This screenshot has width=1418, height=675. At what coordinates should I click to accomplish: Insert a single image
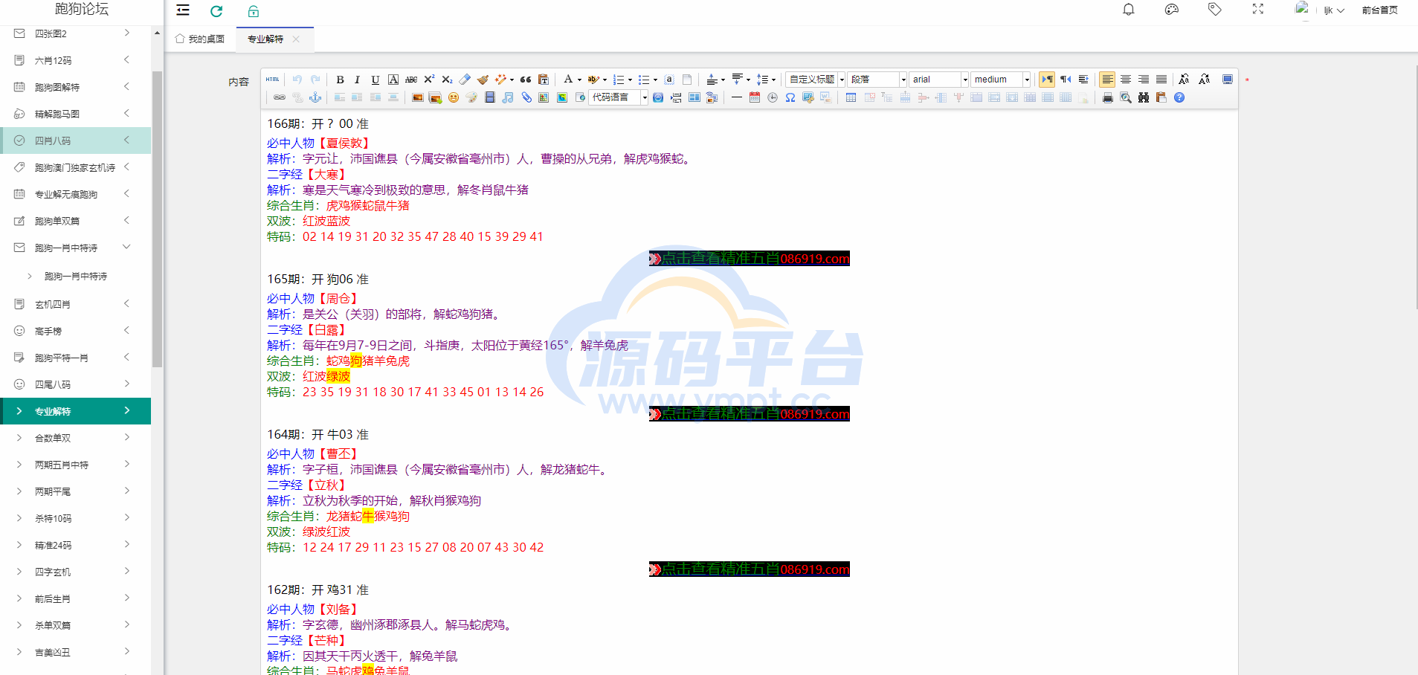click(x=417, y=97)
